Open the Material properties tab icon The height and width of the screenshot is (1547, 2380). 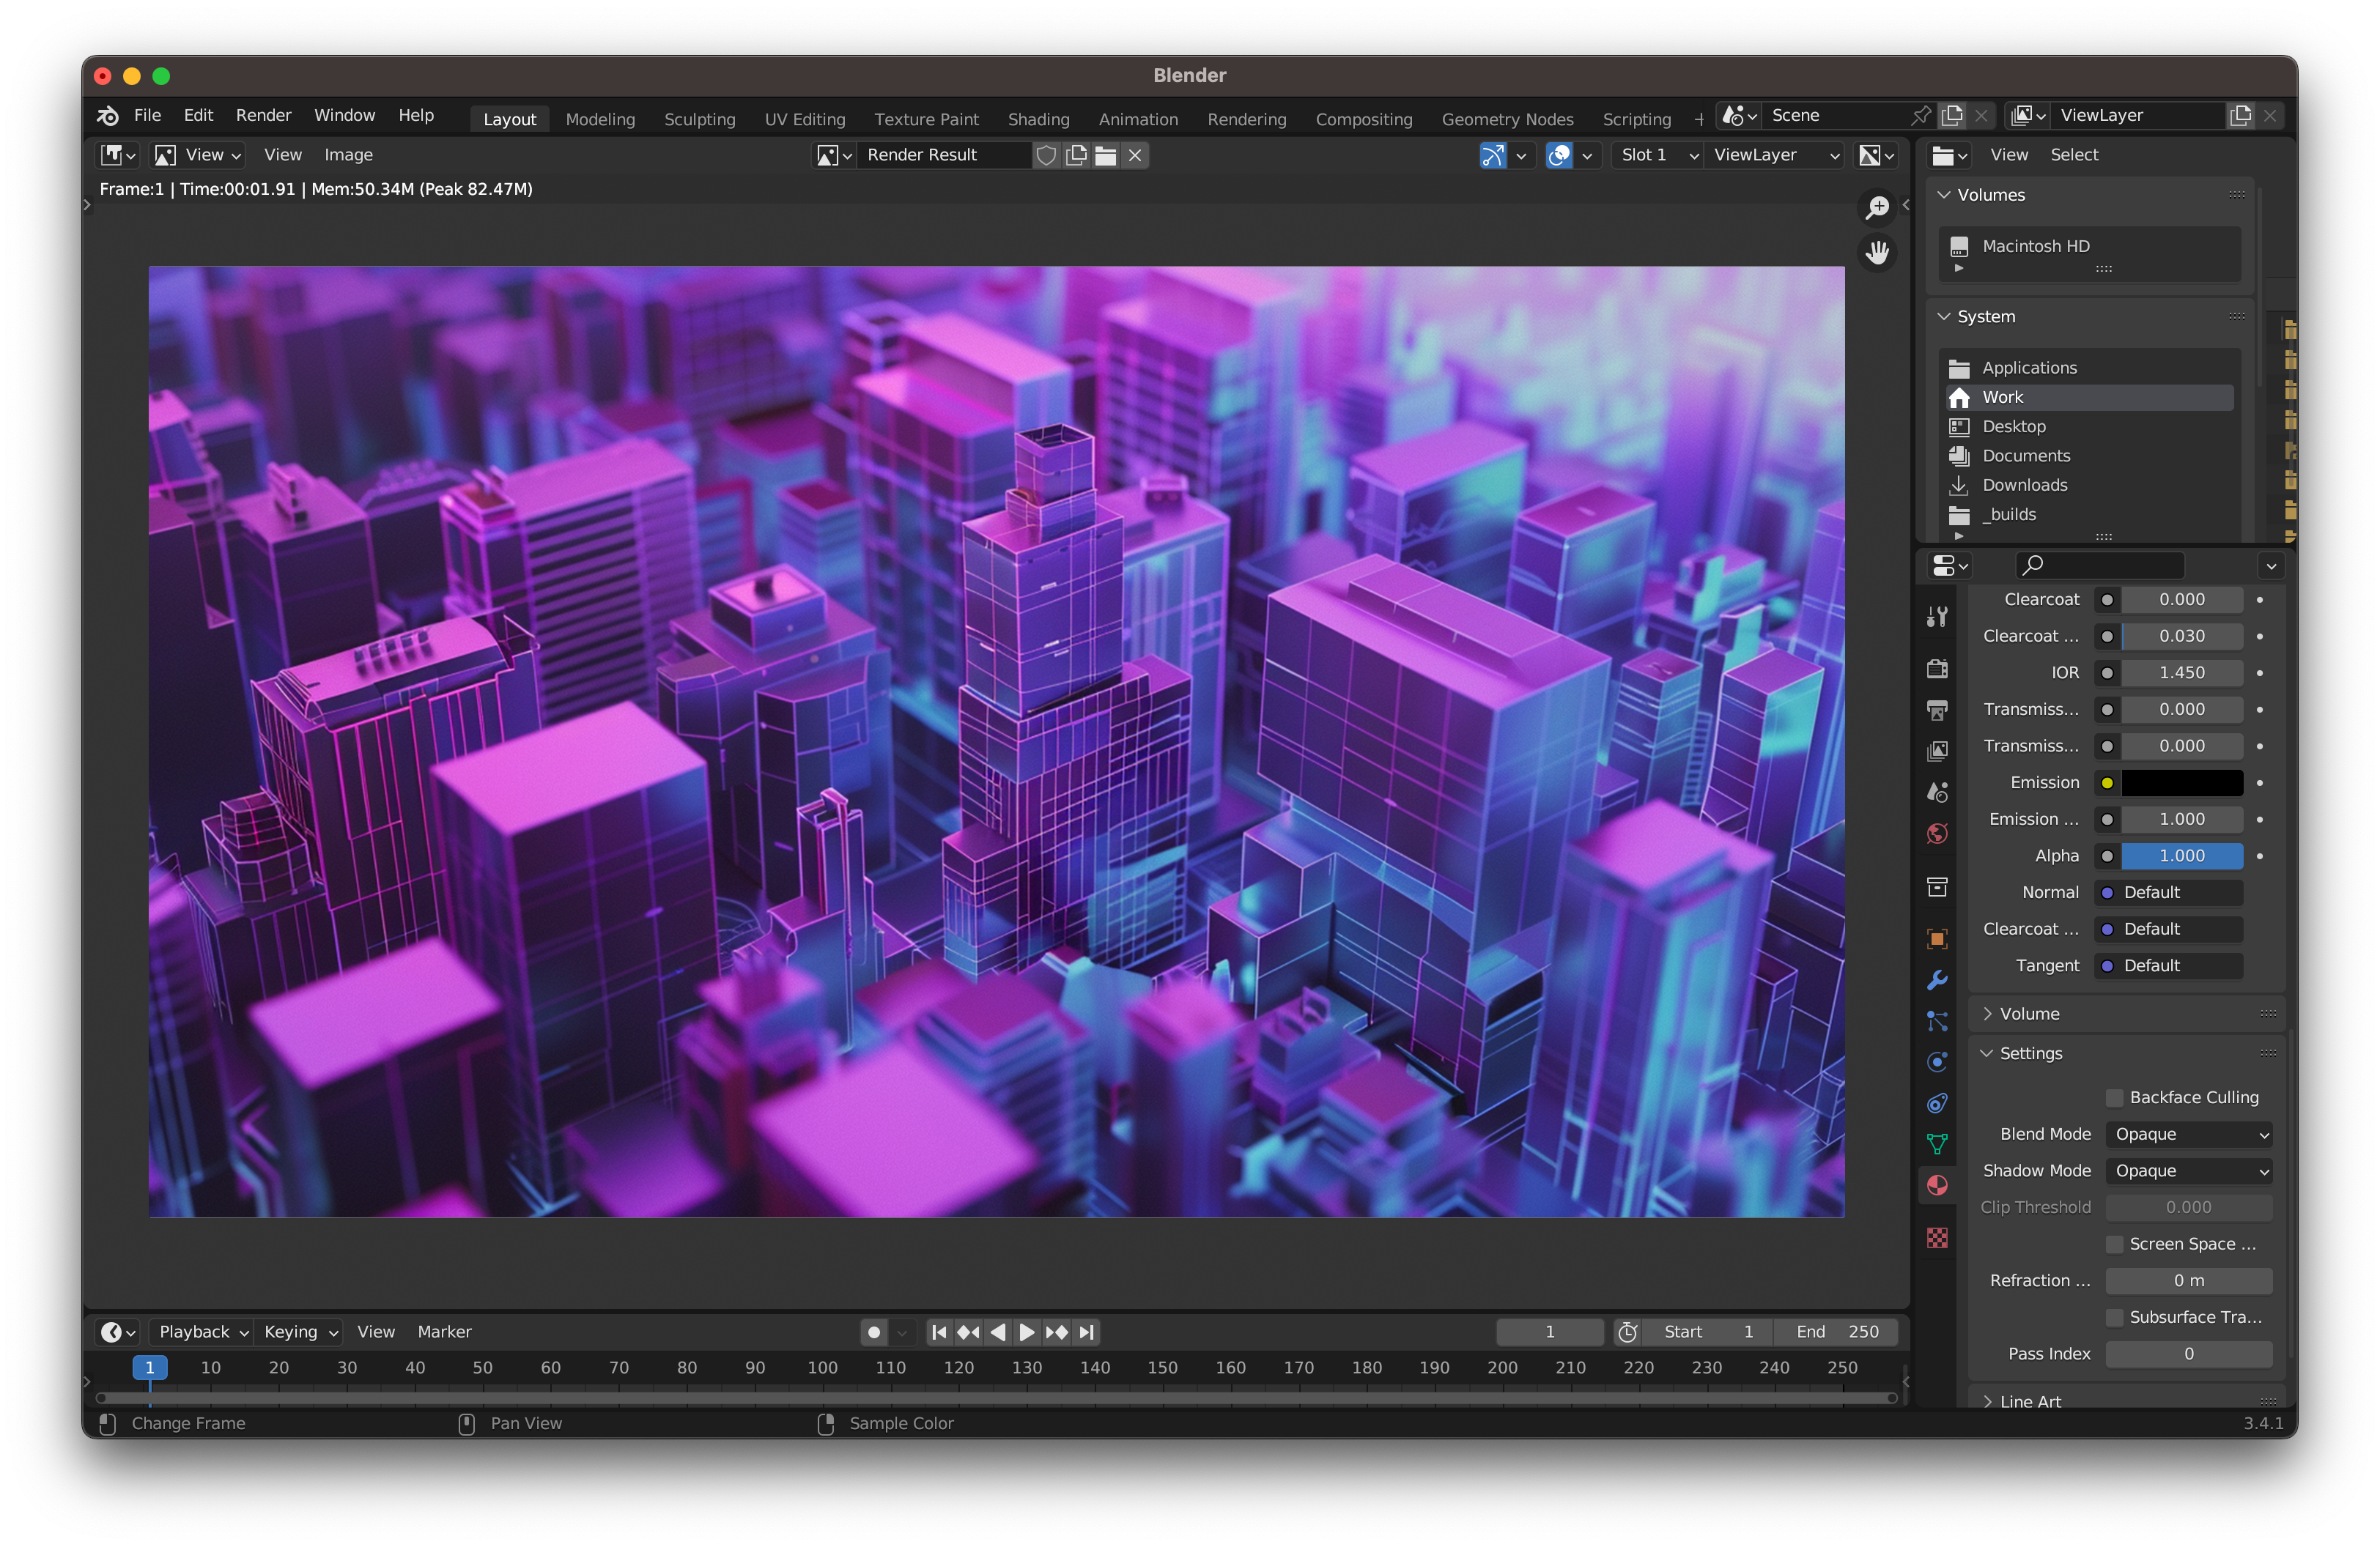[x=1937, y=1185]
